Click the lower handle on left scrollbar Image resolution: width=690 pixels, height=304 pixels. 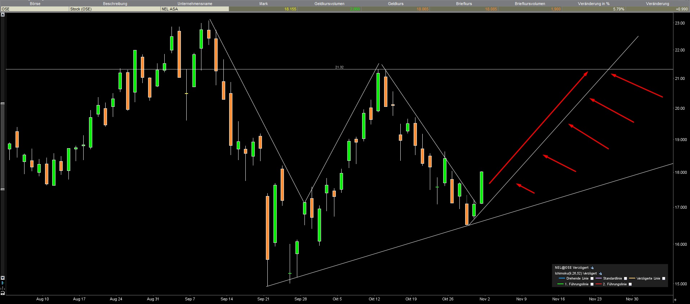3,189
